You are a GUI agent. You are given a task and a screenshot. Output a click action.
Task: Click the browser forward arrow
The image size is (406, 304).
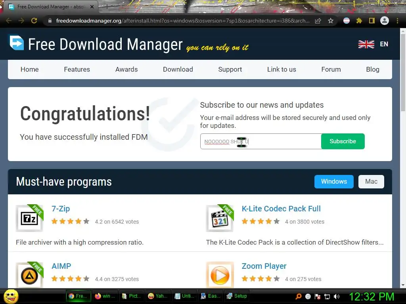tap(21, 21)
